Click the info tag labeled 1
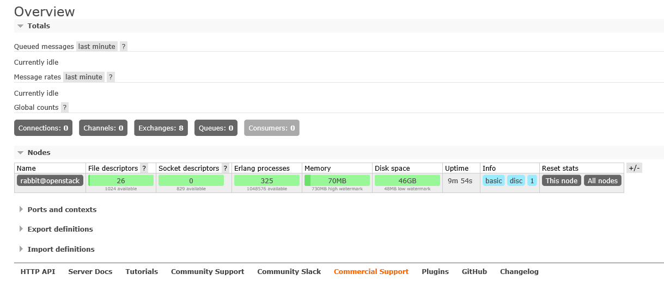This screenshot has width=664, height=286. (532, 181)
